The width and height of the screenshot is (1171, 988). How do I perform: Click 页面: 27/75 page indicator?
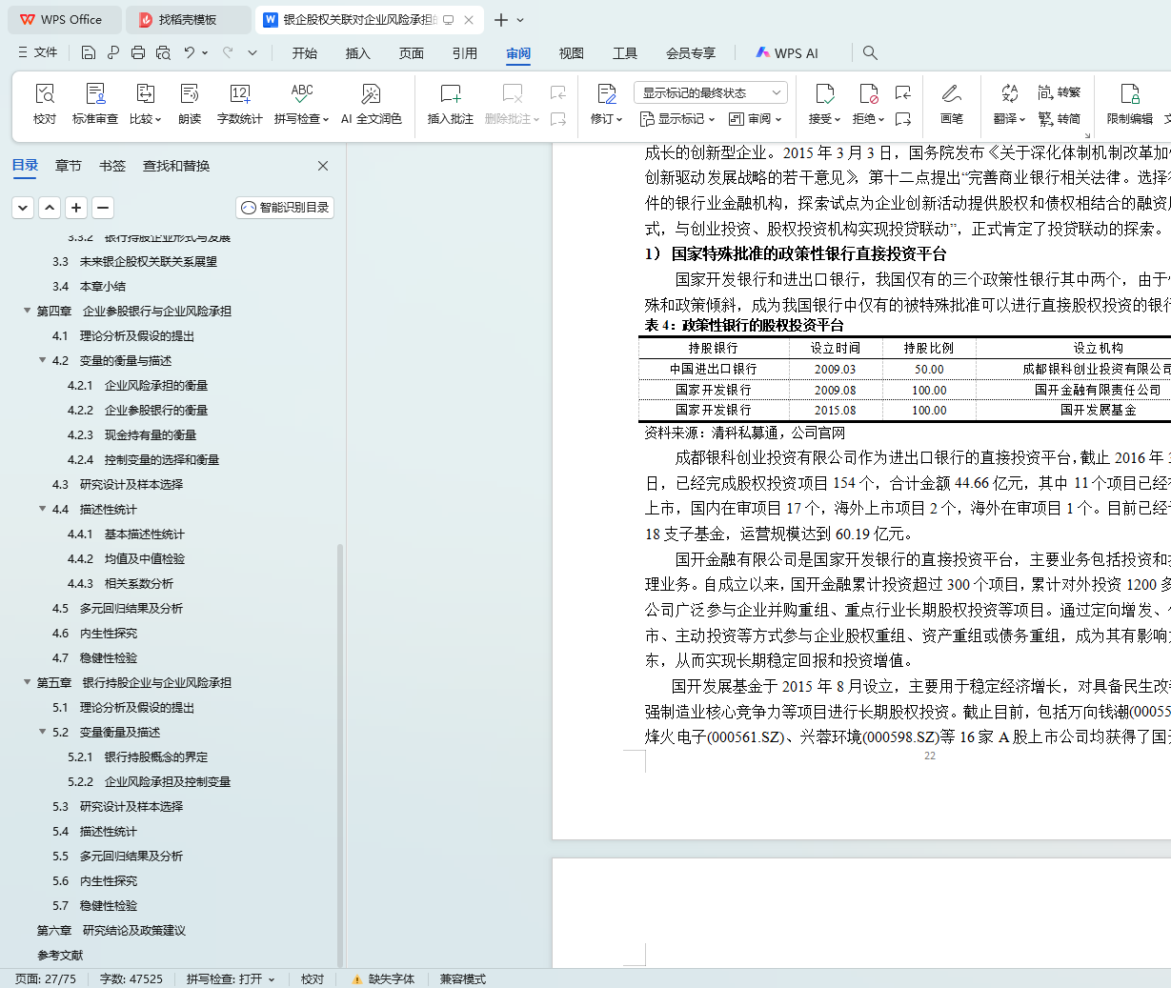[45, 979]
